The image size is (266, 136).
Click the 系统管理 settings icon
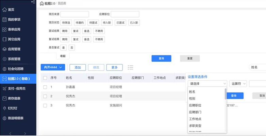tap(4, 59)
